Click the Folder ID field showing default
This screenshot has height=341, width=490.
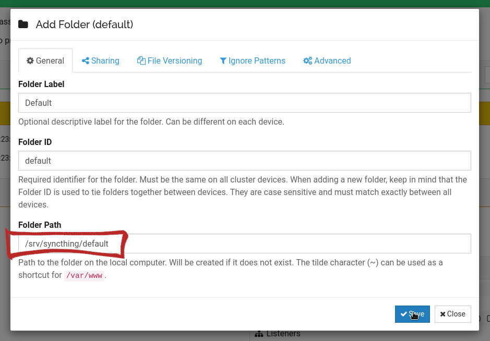[245, 161]
